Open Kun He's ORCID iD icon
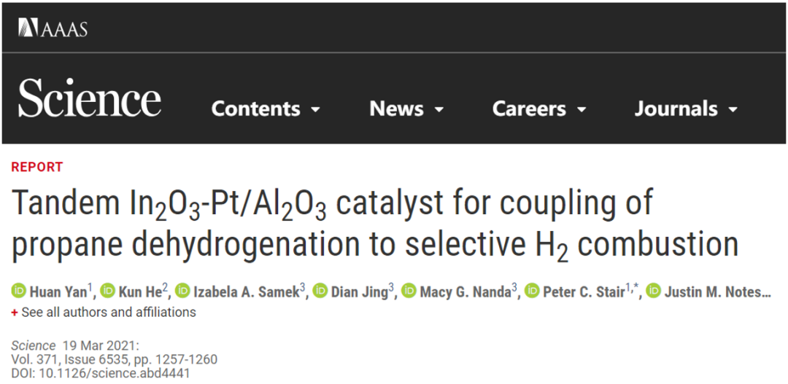The width and height of the screenshot is (788, 384). coord(107,291)
